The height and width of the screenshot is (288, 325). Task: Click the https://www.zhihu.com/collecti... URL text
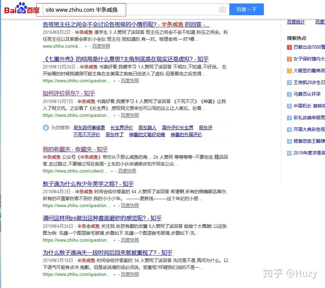pyautogui.click(x=75, y=171)
